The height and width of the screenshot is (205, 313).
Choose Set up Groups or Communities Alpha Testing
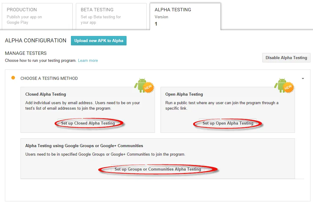(158, 169)
